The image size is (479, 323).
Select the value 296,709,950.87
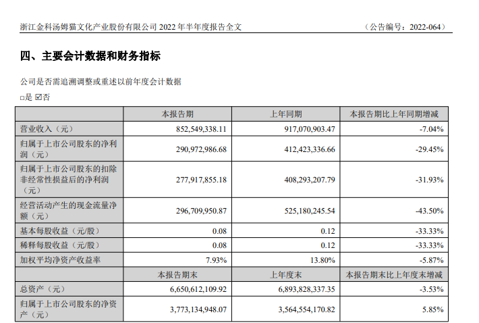point(201,211)
